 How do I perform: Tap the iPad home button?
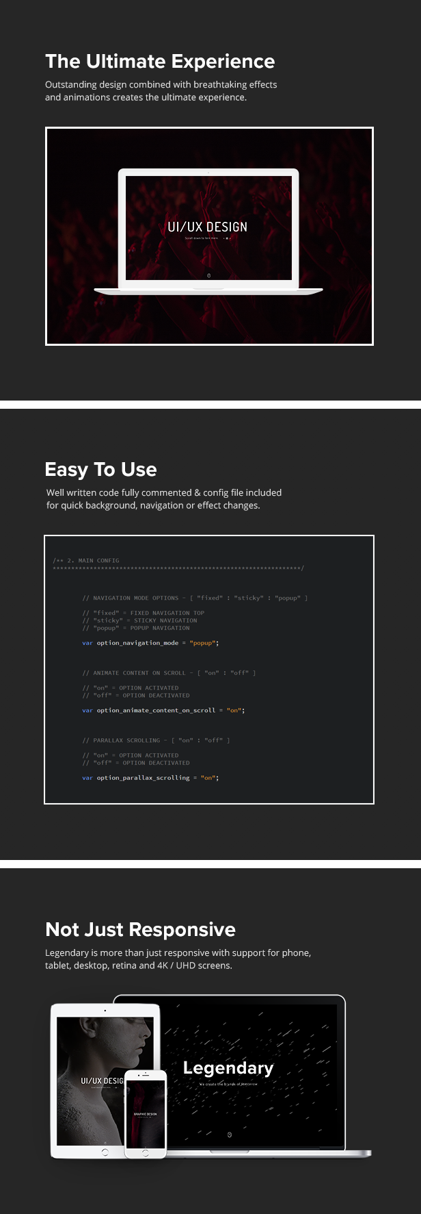(105, 1152)
